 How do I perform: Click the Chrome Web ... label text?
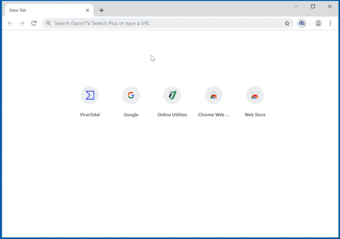coord(213,115)
